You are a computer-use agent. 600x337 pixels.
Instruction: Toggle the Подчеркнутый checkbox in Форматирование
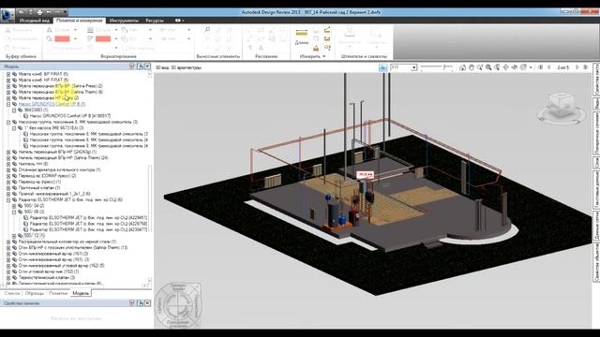50,48
